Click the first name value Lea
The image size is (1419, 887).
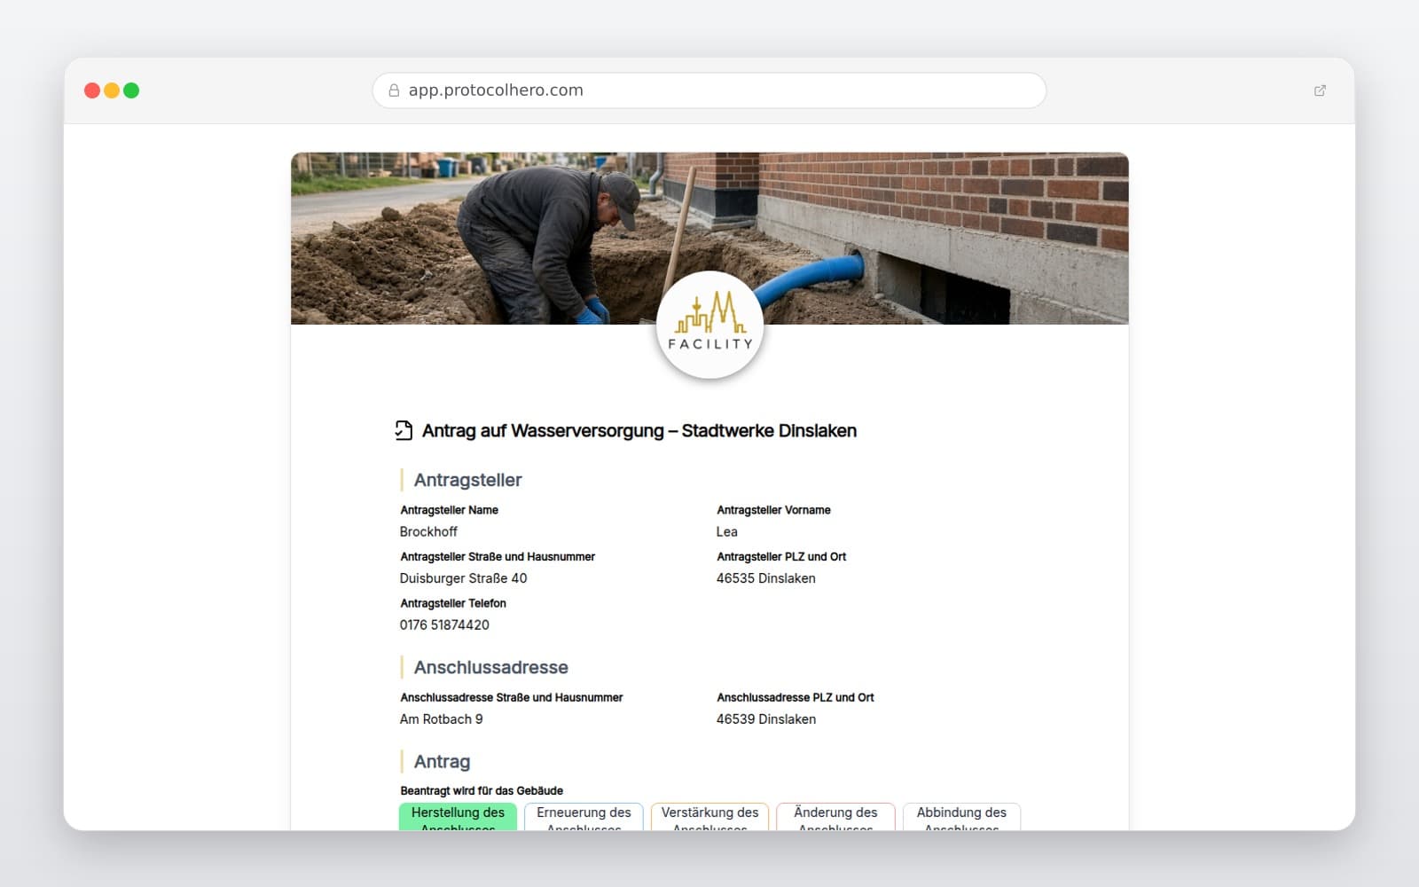726,531
